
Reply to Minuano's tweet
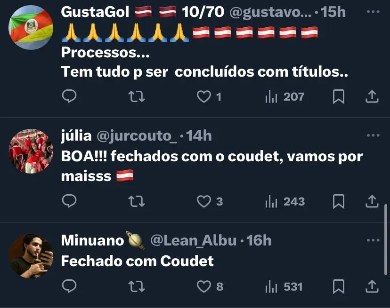pos(69,286)
